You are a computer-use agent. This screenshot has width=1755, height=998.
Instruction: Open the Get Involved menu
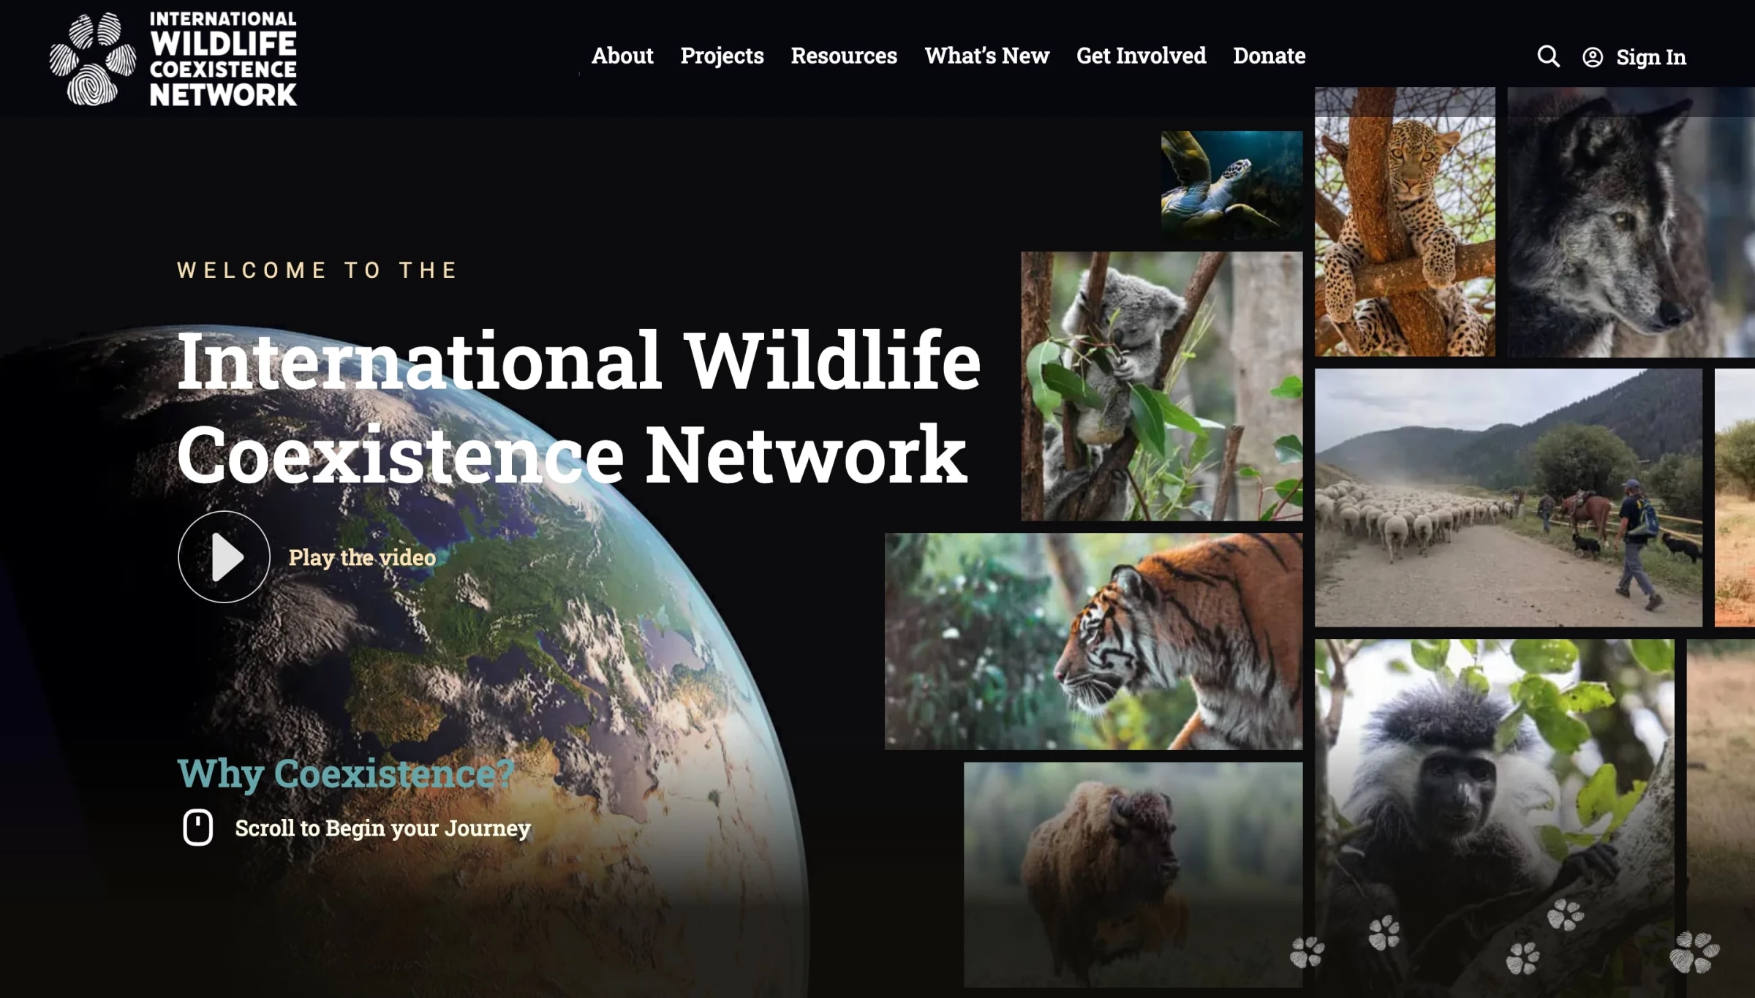coord(1141,56)
